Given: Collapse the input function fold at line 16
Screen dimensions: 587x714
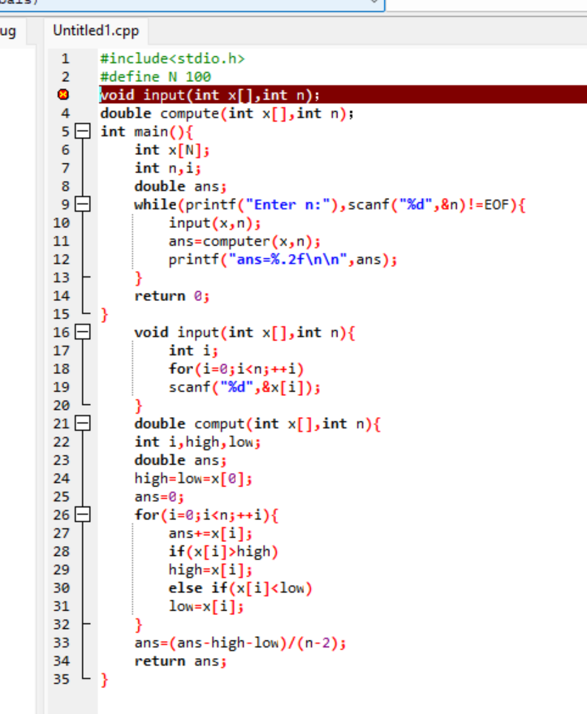Looking at the screenshot, I should tap(83, 332).
